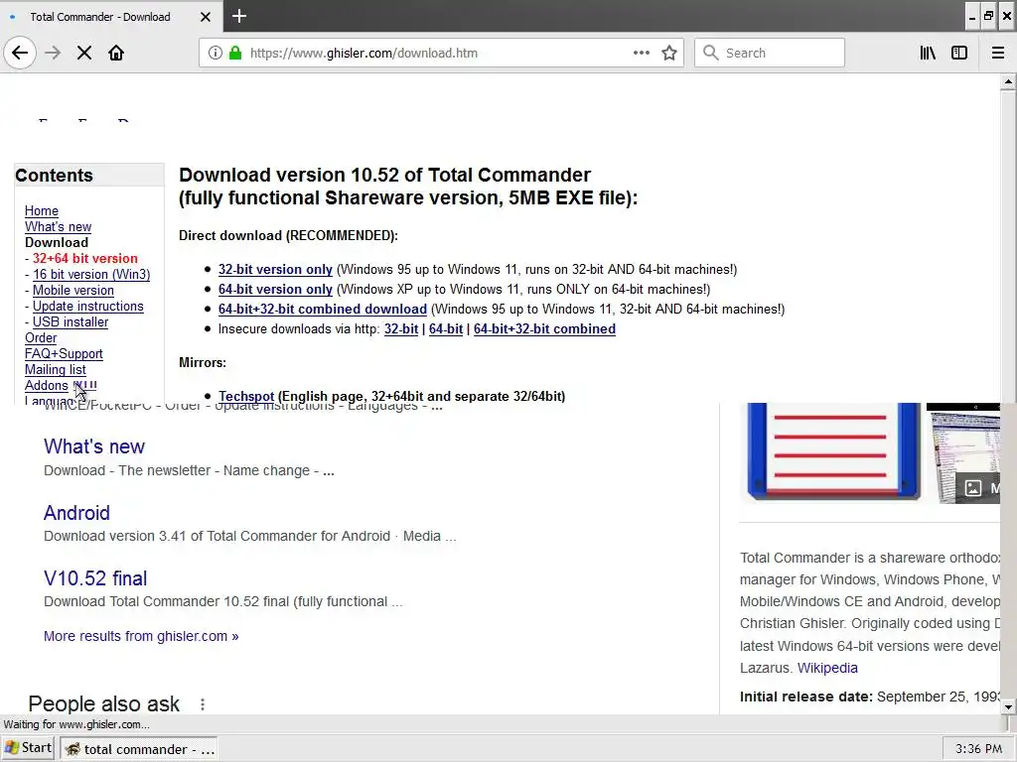Open the Library history and bookmarks icon
This screenshot has width=1017, height=762.
pos(928,53)
